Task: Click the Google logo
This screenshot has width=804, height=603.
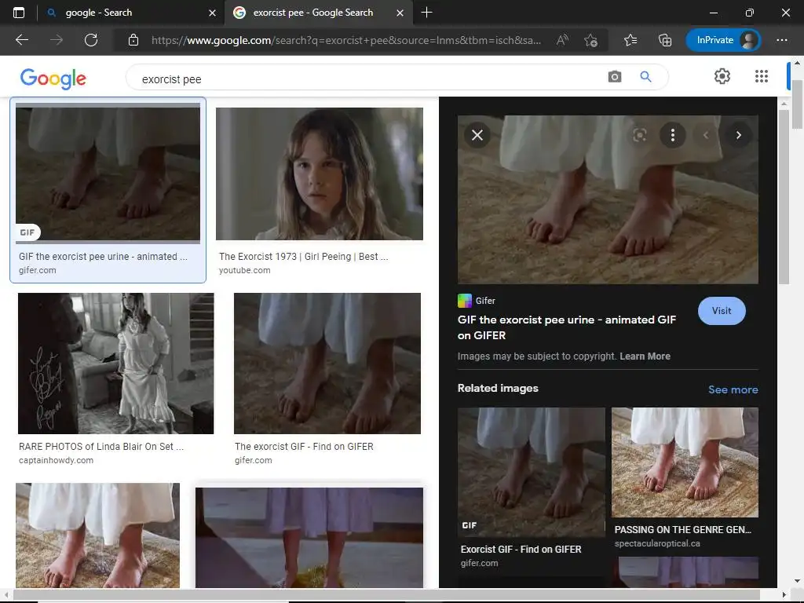Action: (53, 78)
